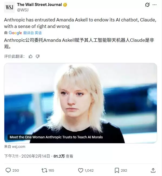Like the post with heart icon
Viewport: 162px width, 176px height.
click(x=81, y=170)
